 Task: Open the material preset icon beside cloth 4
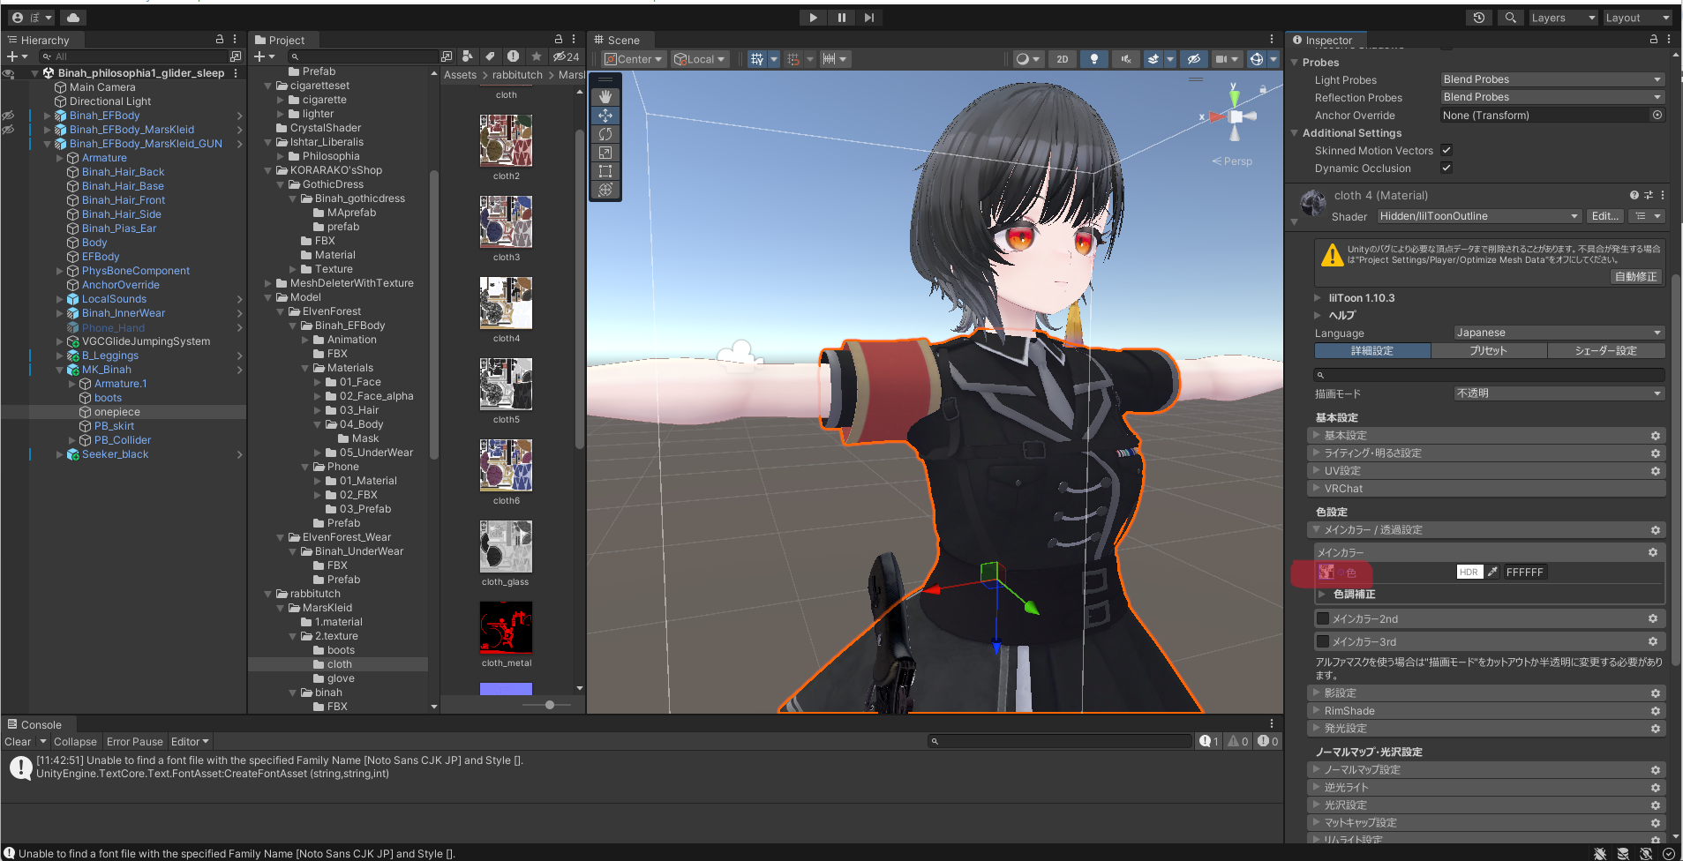coord(1648,195)
